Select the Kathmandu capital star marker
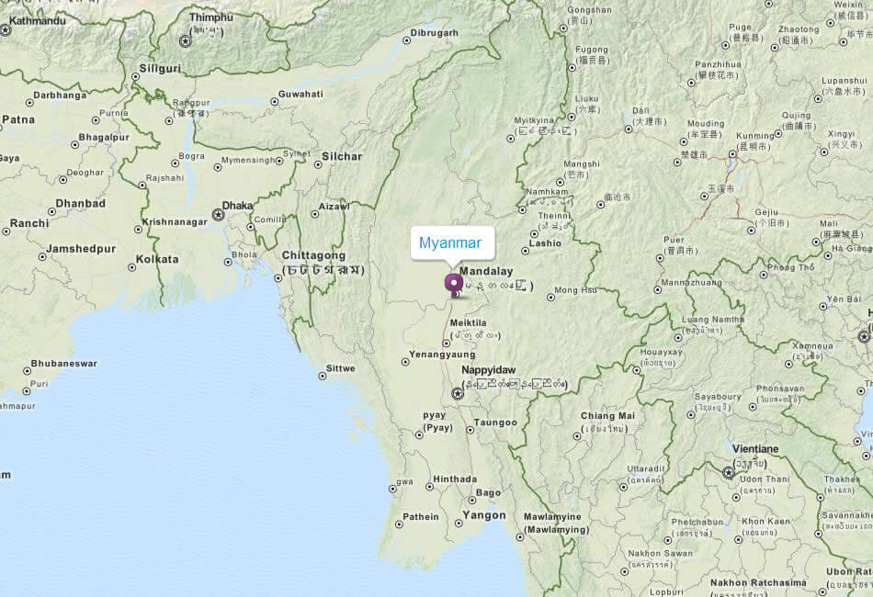The width and height of the screenshot is (873, 597). click(x=5, y=29)
